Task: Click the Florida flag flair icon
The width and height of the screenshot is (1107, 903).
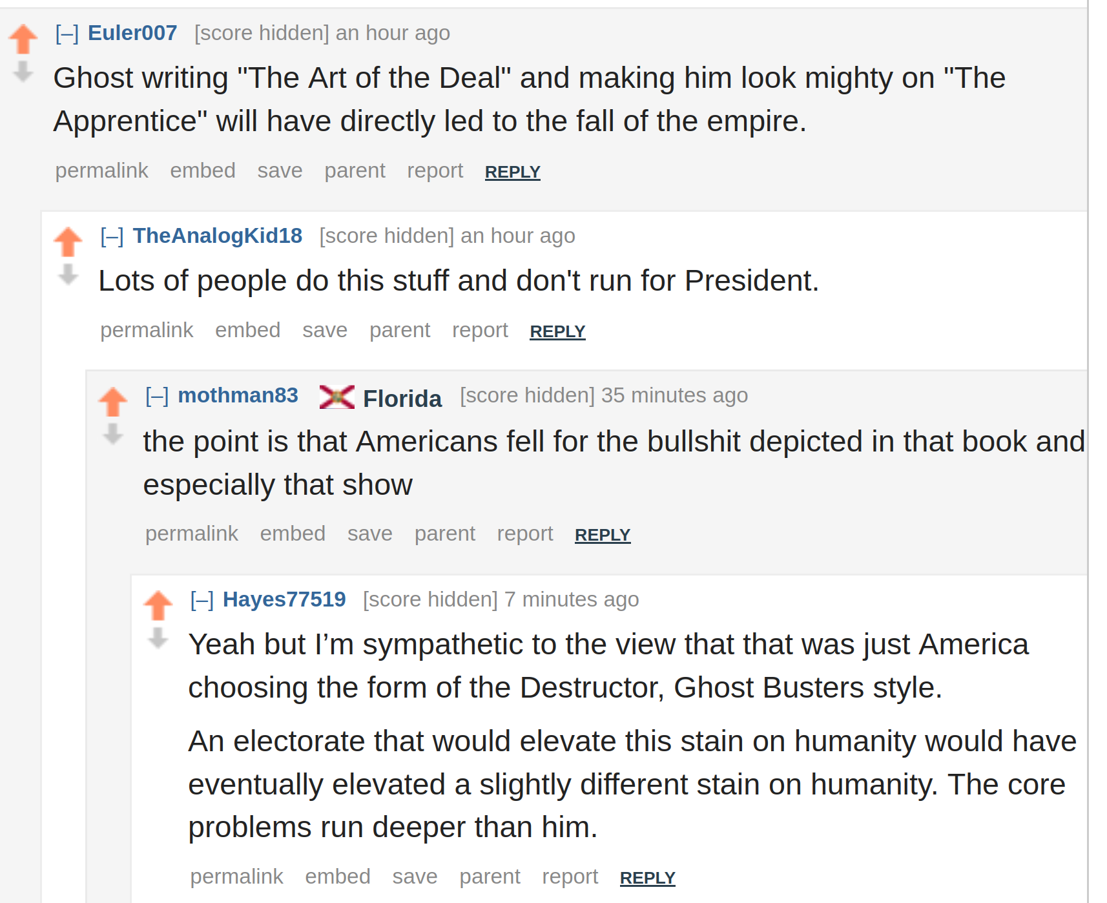Action: click(337, 397)
